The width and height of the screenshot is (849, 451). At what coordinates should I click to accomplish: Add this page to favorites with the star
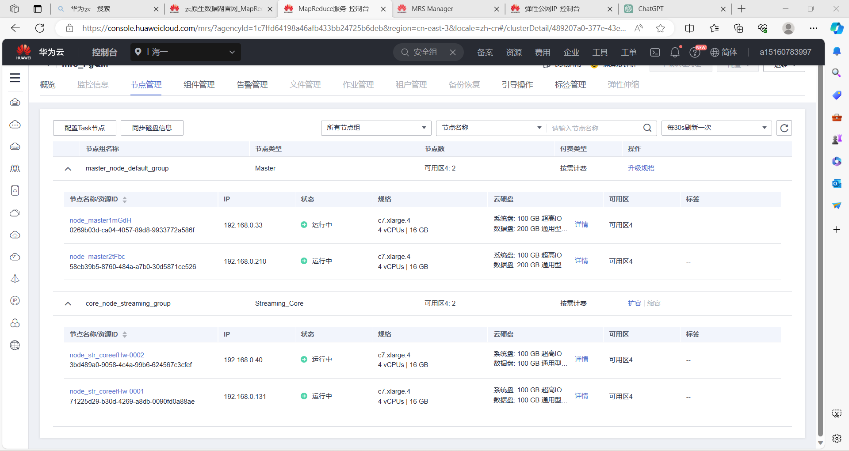point(661,28)
